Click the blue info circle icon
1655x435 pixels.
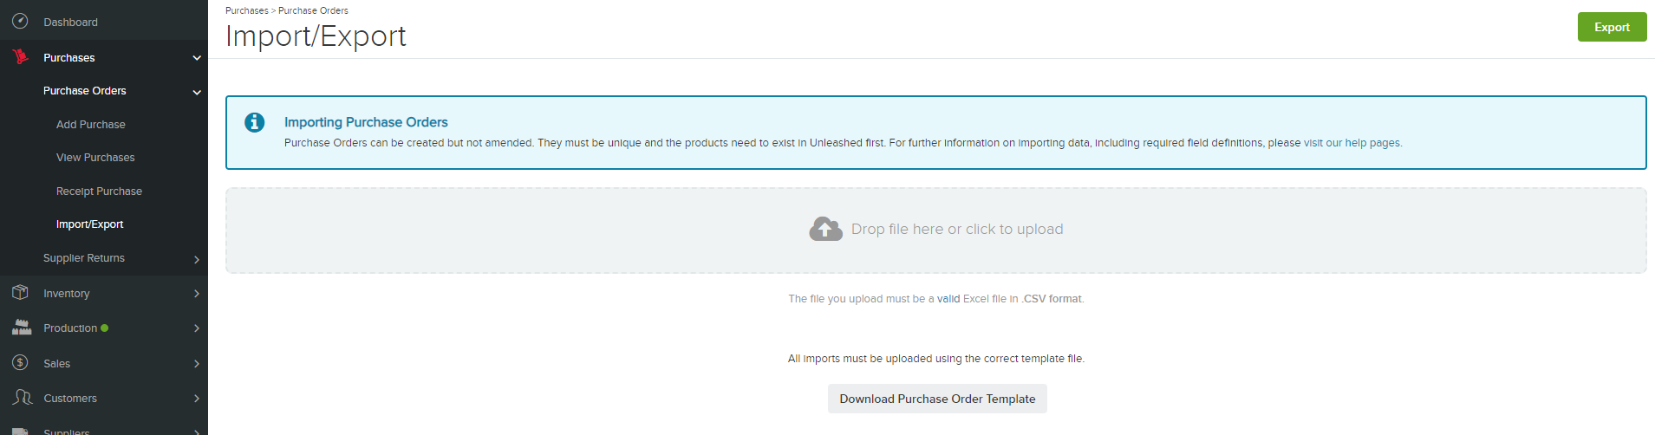coord(254,122)
